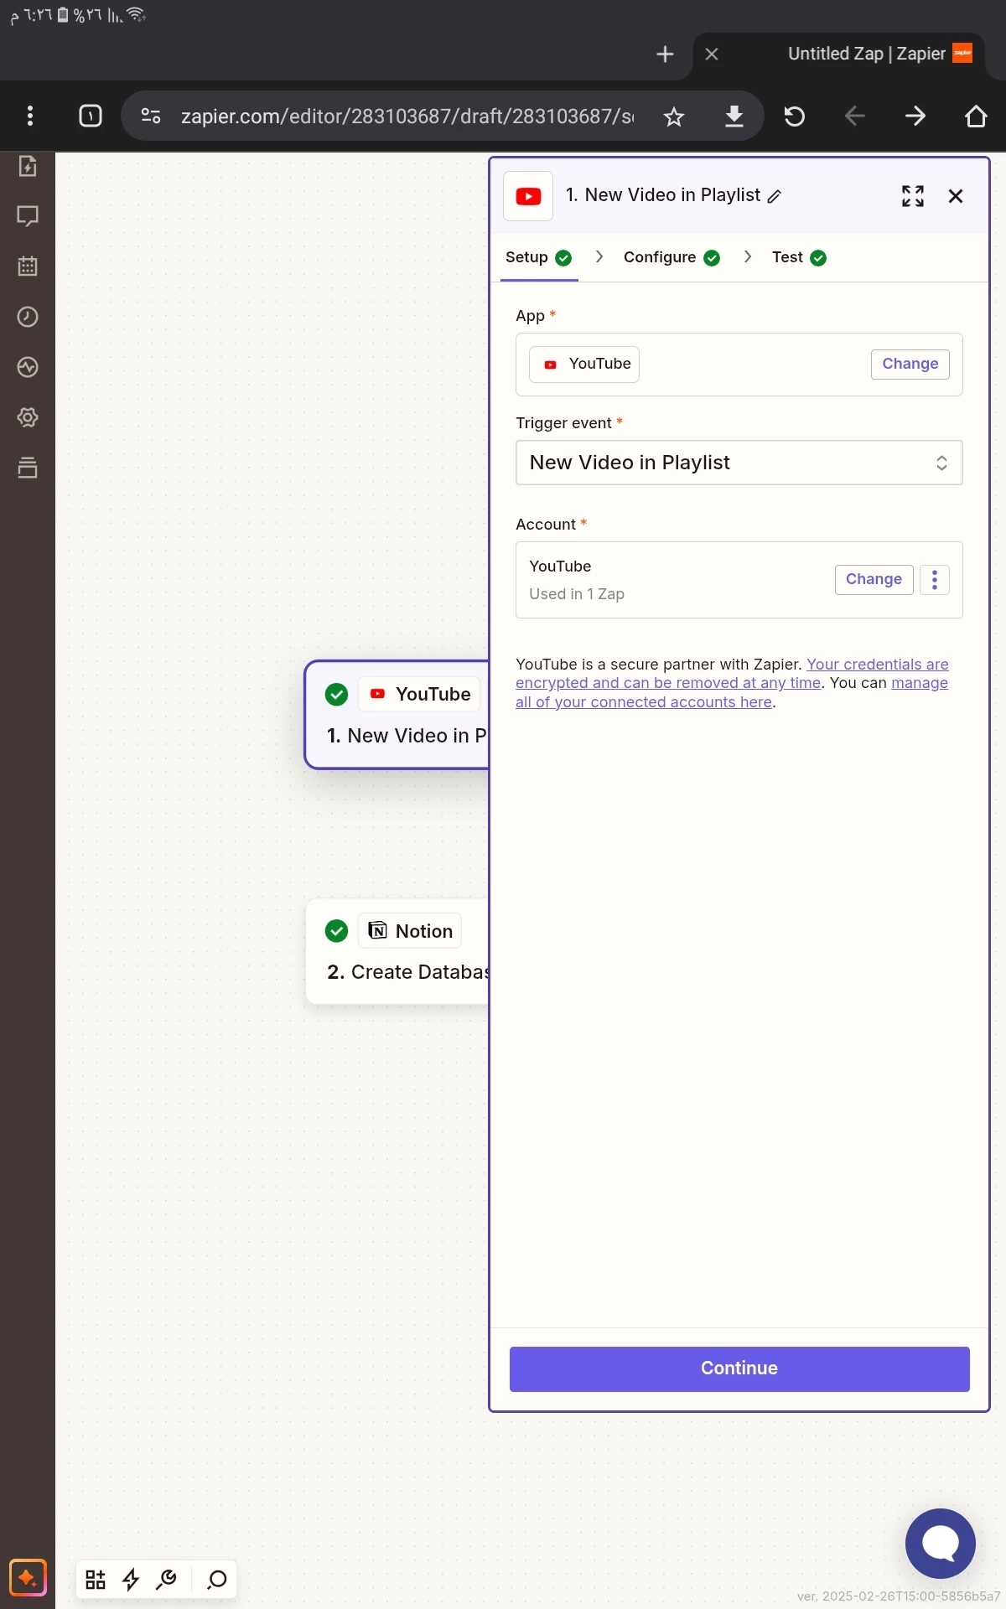Open 'manage all of your connected accounts' link
This screenshot has width=1006, height=1609.
point(732,693)
